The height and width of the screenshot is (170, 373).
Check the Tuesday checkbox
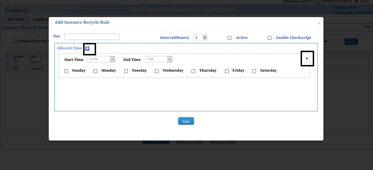click(126, 71)
